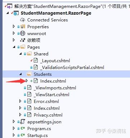Click the green plus beside Students Index.cshtml
130x138 pixels.
(x=31, y=81)
